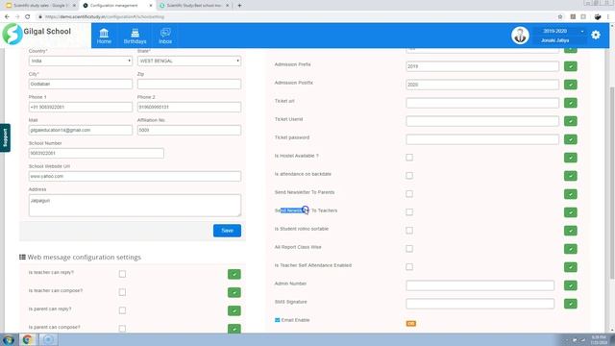
Task: Switch to the first browser tab
Action: [x=40, y=6]
